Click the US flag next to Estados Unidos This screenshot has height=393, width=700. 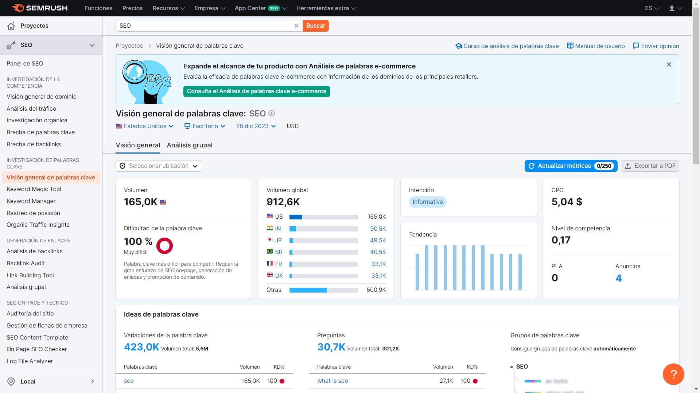119,126
